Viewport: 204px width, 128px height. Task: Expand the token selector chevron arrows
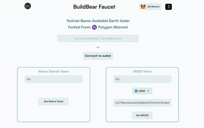pyautogui.click(x=148, y=91)
